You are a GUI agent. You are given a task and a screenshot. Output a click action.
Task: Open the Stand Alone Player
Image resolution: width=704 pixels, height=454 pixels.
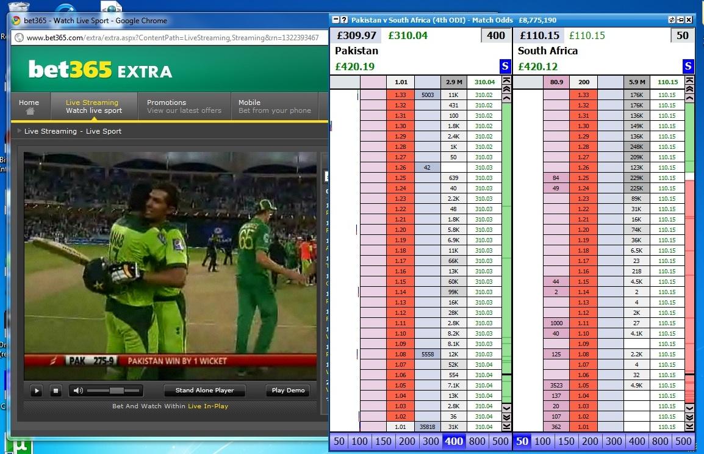click(204, 391)
